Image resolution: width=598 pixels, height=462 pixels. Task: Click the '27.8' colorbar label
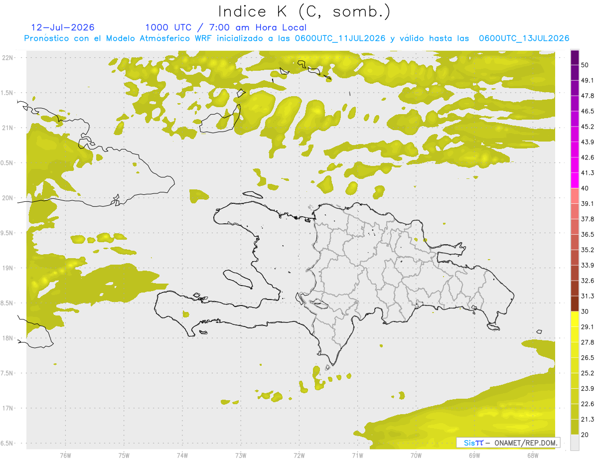click(x=588, y=342)
